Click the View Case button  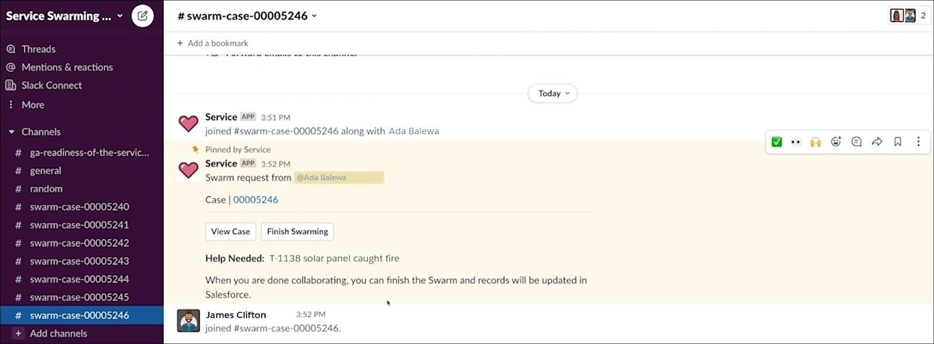pos(230,231)
